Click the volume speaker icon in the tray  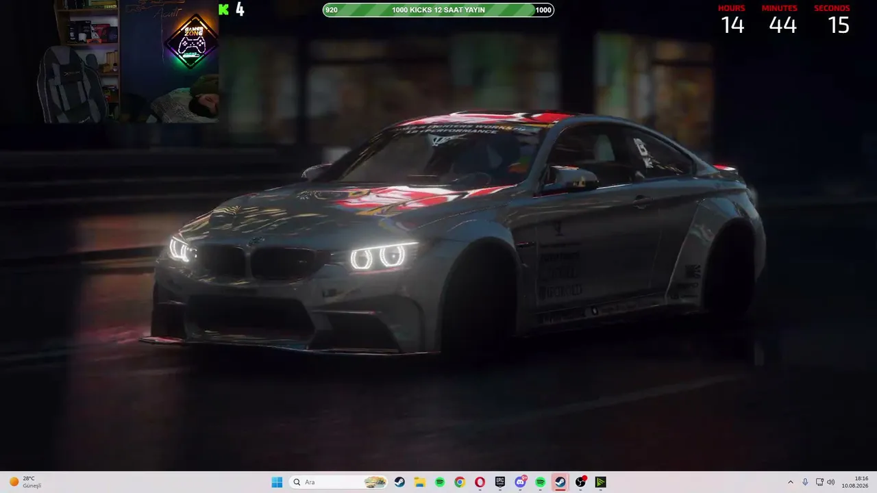point(831,482)
